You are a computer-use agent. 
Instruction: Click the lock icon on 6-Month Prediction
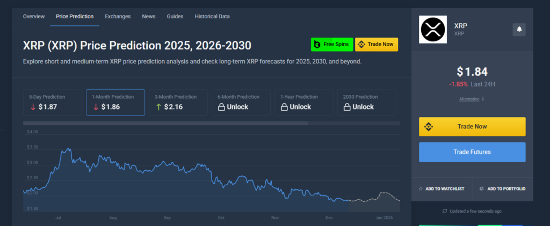point(221,107)
